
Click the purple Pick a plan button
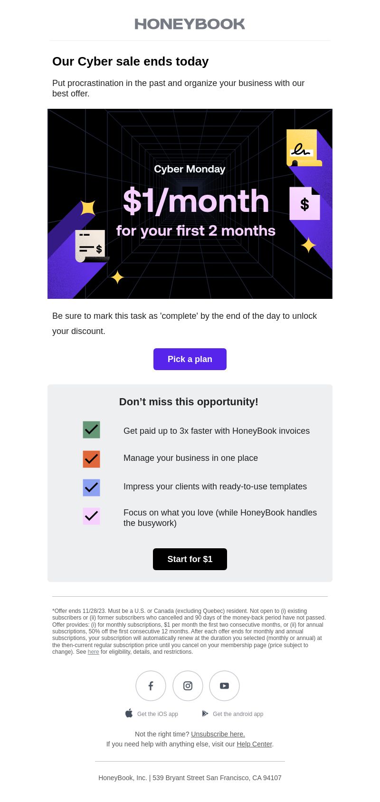[x=190, y=359]
